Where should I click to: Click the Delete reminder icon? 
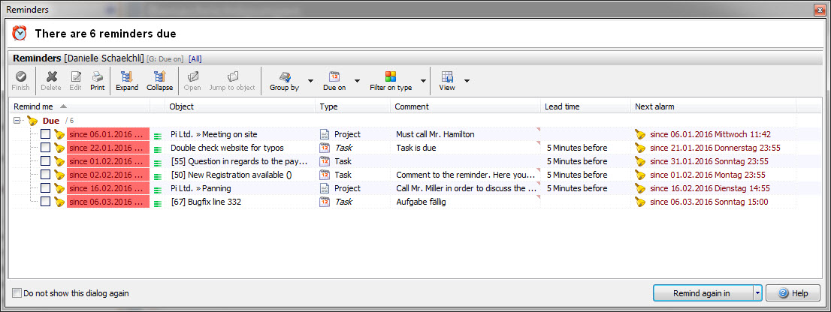click(x=51, y=76)
